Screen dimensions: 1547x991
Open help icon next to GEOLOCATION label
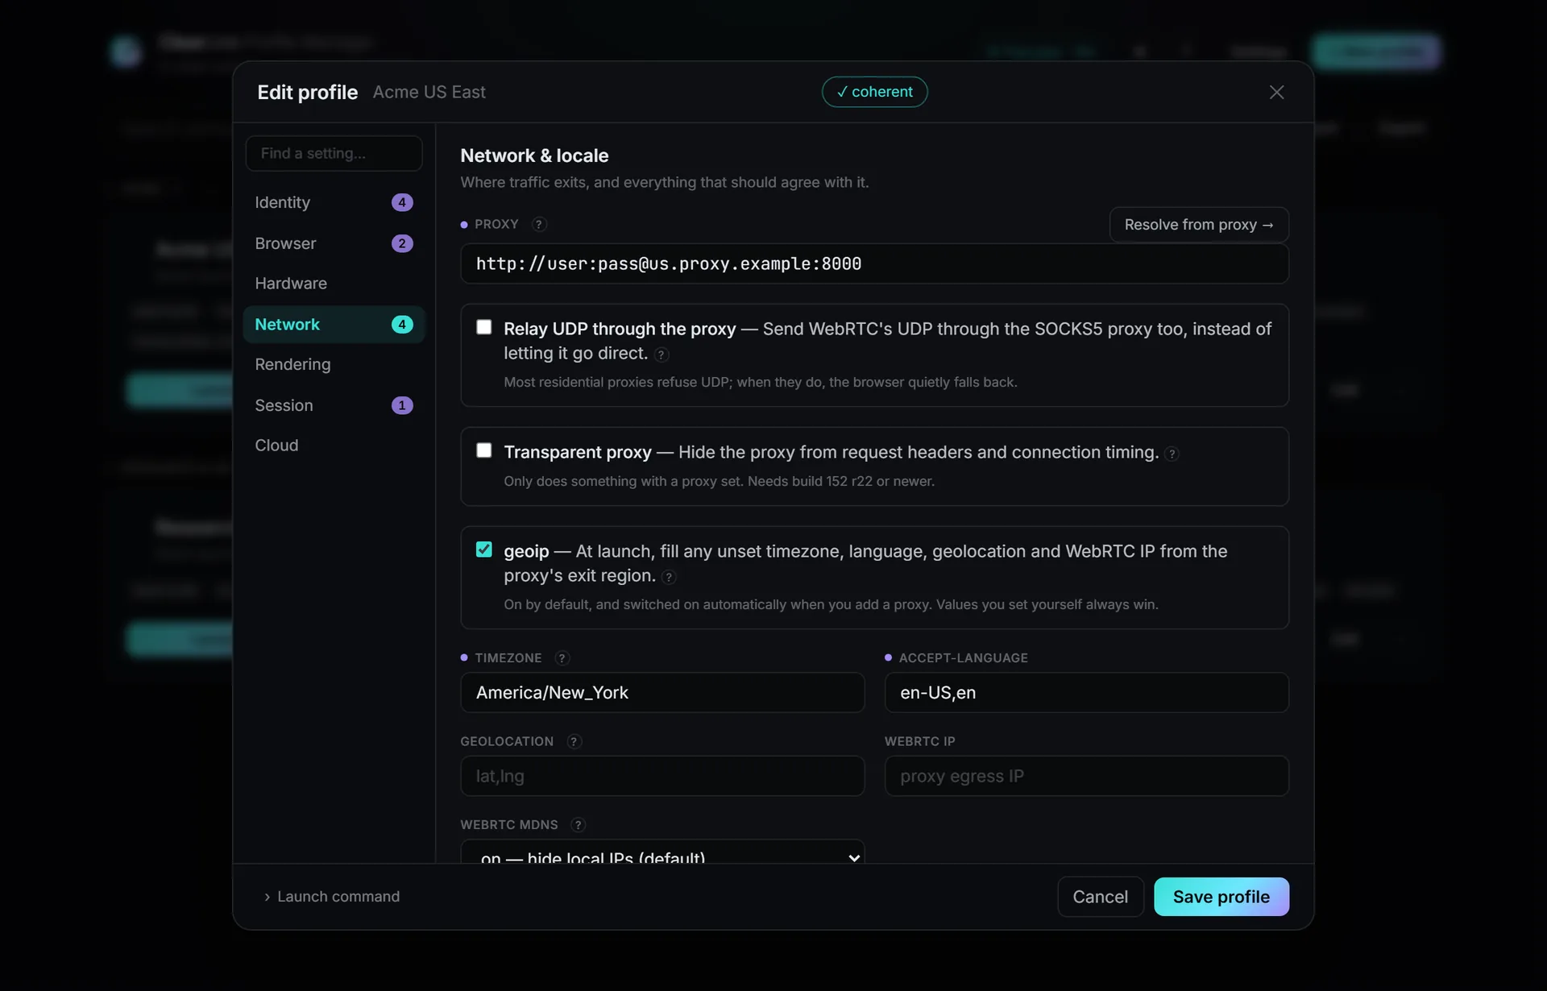point(574,741)
